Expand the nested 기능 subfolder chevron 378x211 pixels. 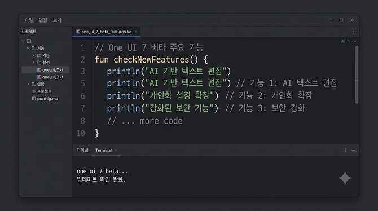[33, 55]
